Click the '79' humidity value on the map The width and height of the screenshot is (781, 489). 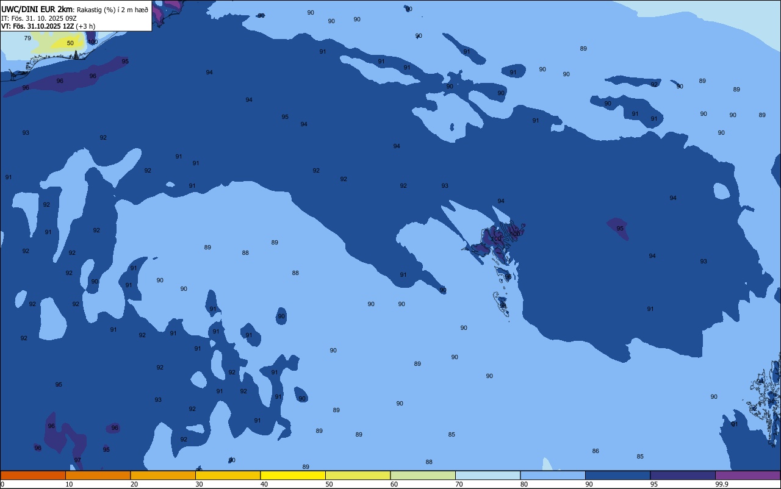tap(27, 38)
